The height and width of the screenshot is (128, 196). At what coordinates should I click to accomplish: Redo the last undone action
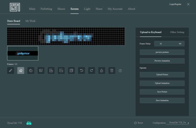[92, 71]
